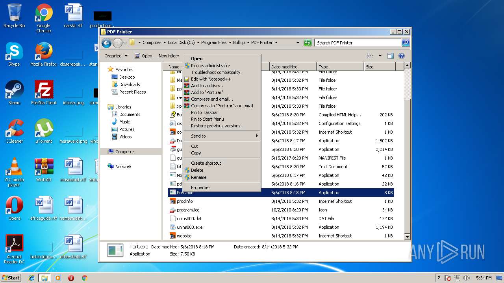
Task: Open the FileZilla Client desktop shortcut
Action: click(44, 93)
